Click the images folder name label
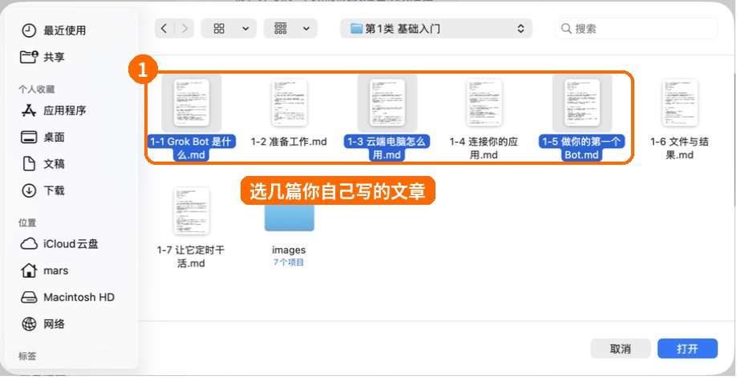This screenshot has width=737, height=384. 289,250
